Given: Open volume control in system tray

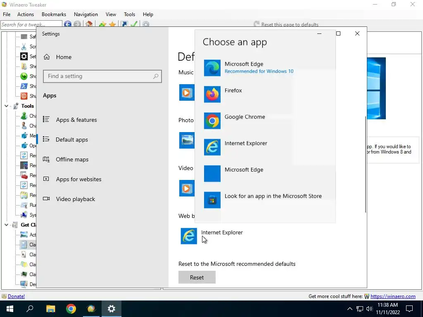Looking at the screenshot, I should point(369,309).
